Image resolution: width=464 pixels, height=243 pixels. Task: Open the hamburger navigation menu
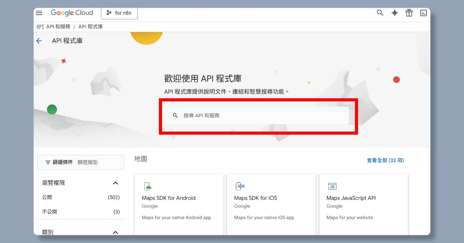pyautogui.click(x=39, y=13)
